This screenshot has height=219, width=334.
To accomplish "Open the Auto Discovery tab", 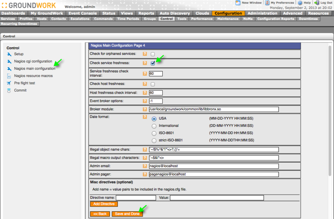I will tap(175, 13).
